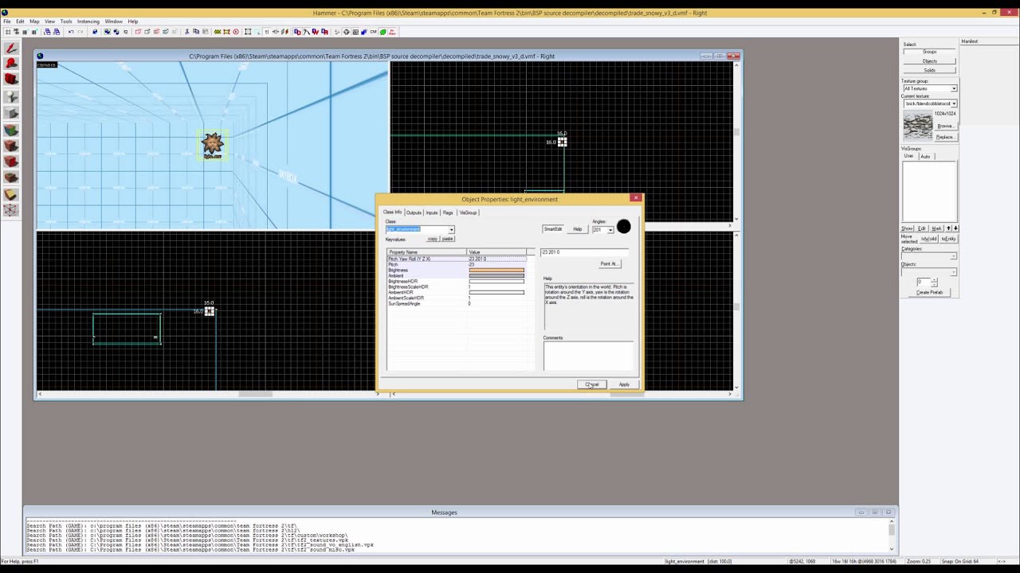Toggle the red Radius Culling icon

point(236,32)
